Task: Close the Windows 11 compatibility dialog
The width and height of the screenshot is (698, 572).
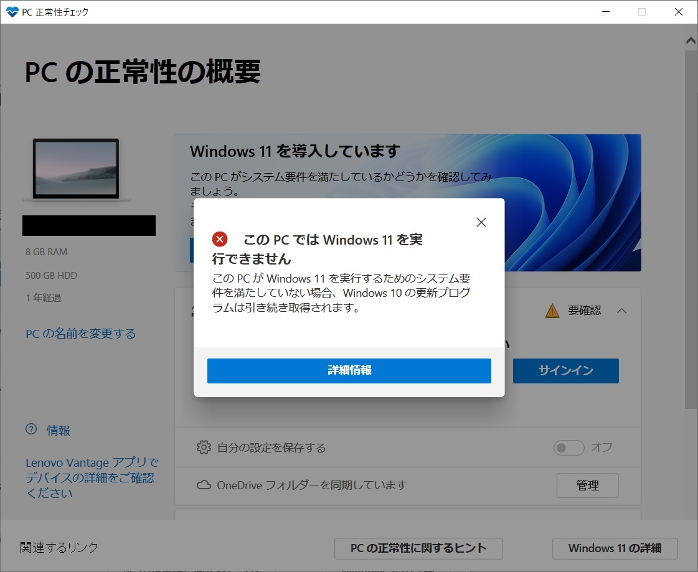Action: pyautogui.click(x=481, y=222)
